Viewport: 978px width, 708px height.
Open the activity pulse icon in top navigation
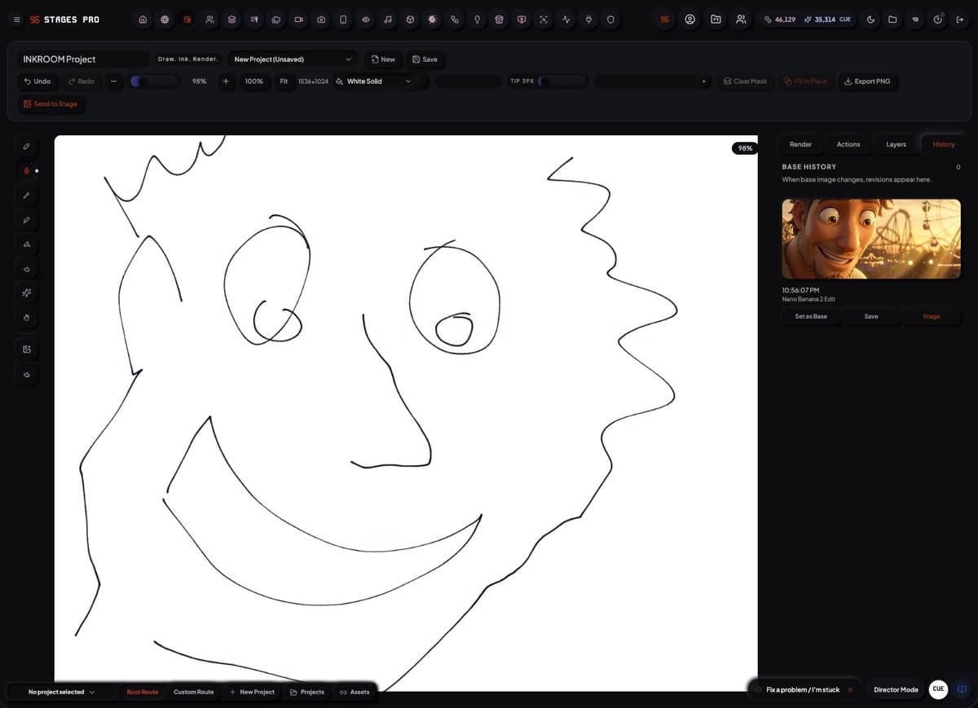pyautogui.click(x=566, y=20)
